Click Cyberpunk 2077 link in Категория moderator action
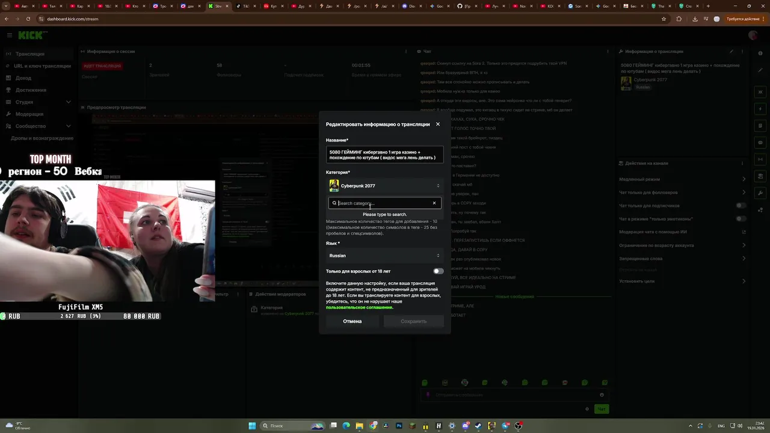Viewport: 770px width, 433px height. click(x=299, y=313)
